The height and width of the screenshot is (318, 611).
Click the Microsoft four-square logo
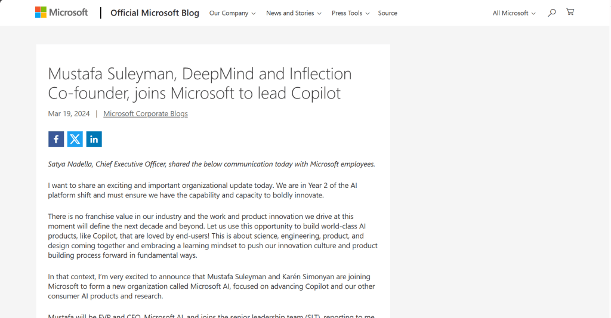[x=41, y=13]
